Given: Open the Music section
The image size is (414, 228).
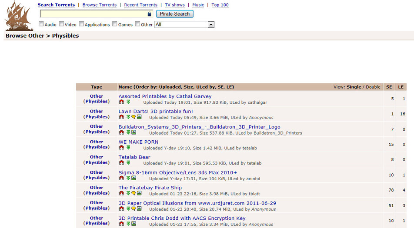Looking at the screenshot, I should point(198,5).
